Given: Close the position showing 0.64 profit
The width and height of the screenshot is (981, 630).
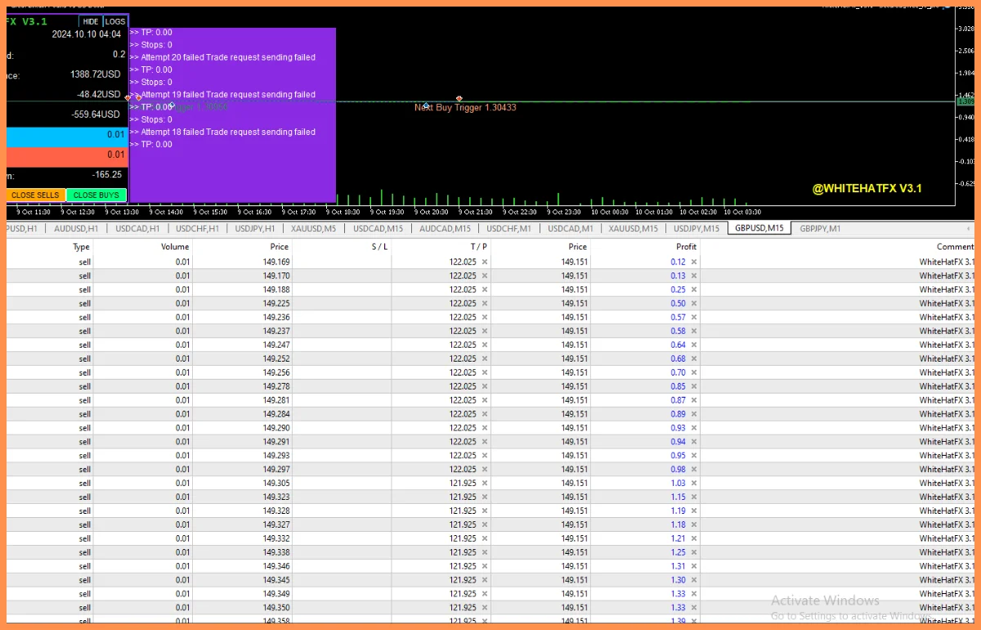Looking at the screenshot, I should click(x=694, y=344).
